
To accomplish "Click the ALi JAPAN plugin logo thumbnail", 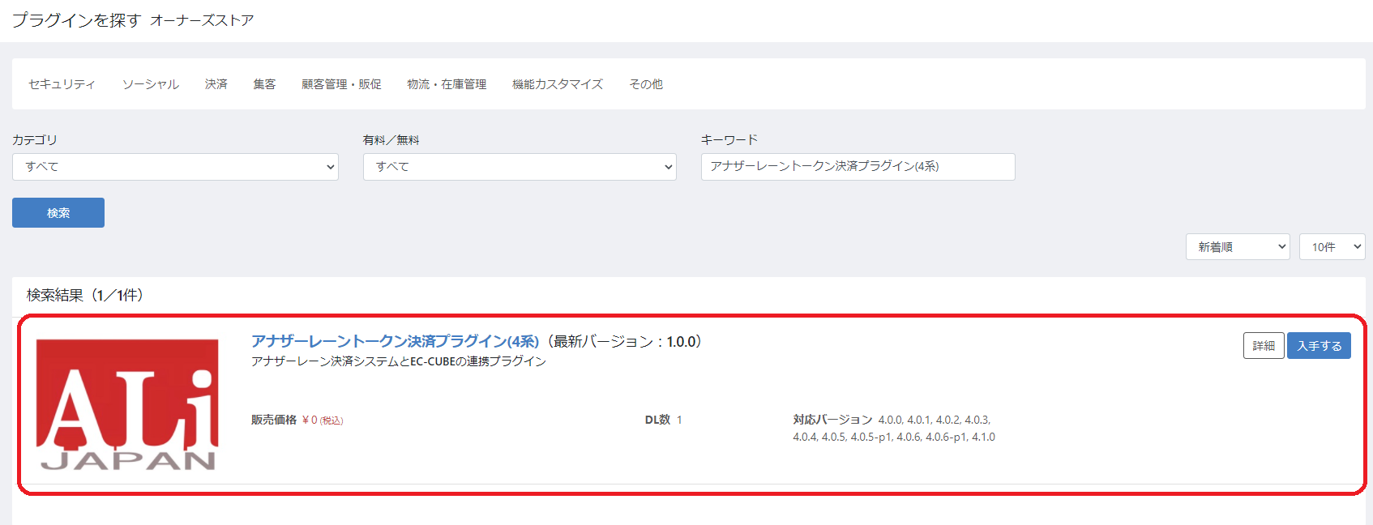I will click(x=127, y=404).
